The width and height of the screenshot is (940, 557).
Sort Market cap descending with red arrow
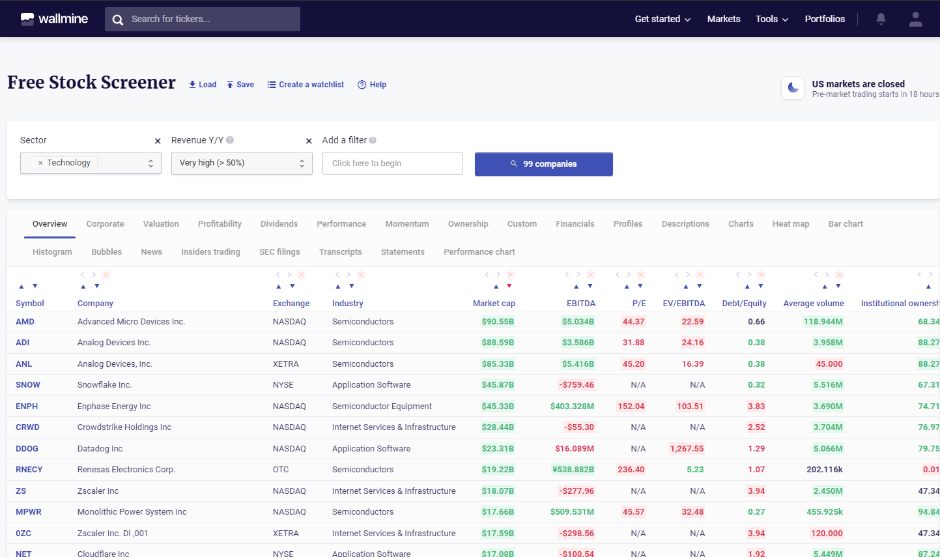tap(509, 287)
